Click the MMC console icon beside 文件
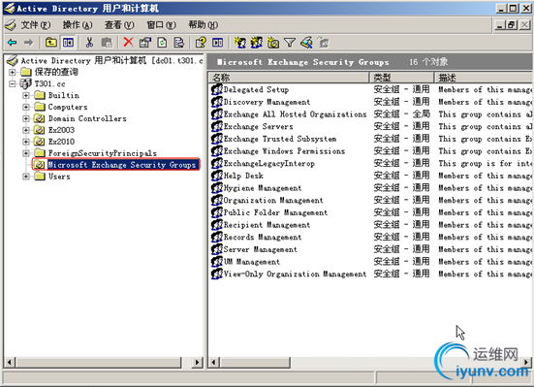Image resolution: width=534 pixels, height=387 pixels. 11,25
